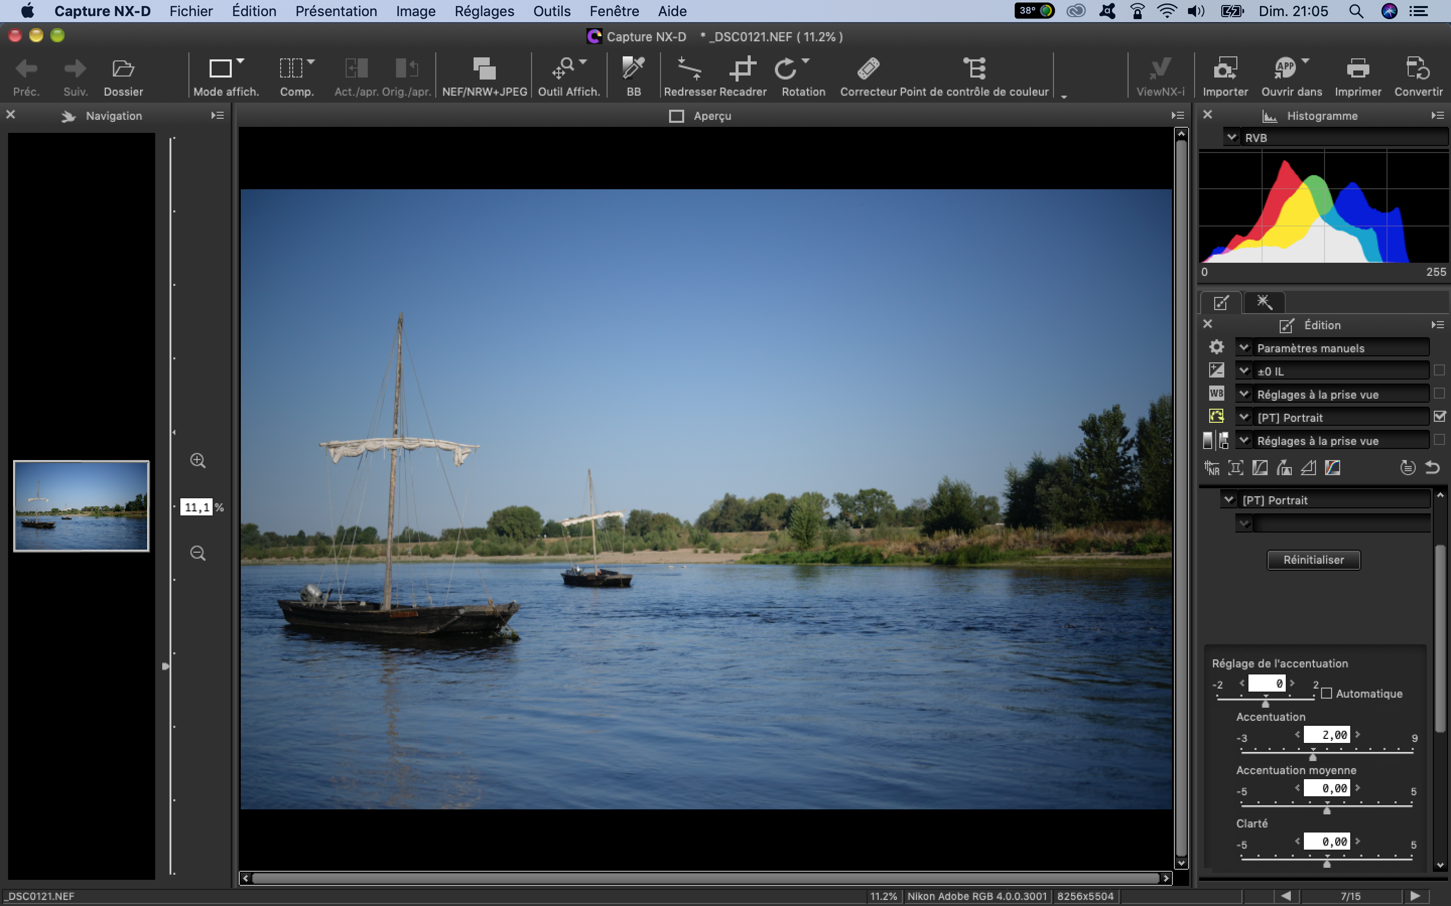This screenshot has height=906, width=1451.
Task: Click the Accentuation value field 2,00
Action: (1326, 734)
